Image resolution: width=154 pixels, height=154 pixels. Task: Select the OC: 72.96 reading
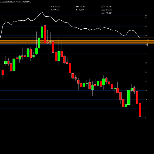click(106, 7)
